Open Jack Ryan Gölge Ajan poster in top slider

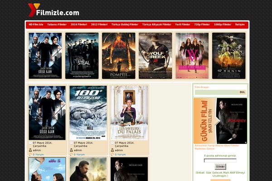point(45,56)
